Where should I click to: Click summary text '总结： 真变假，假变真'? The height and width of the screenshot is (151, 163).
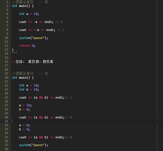click(x=34, y=62)
